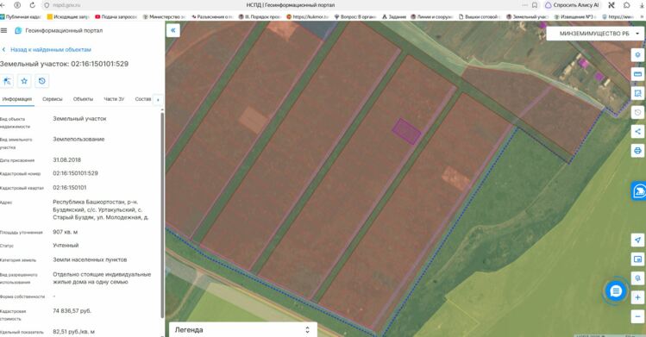Reload the browser page
This screenshot has height=337, width=646.
pos(32,5)
